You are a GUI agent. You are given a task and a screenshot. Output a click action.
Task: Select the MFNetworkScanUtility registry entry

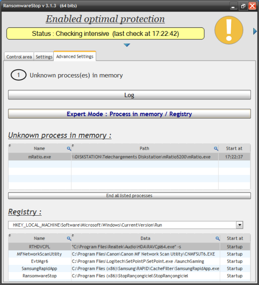[x=39, y=254]
